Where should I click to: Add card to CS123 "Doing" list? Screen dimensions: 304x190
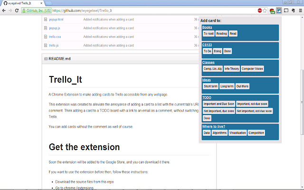pyautogui.click(x=217, y=51)
